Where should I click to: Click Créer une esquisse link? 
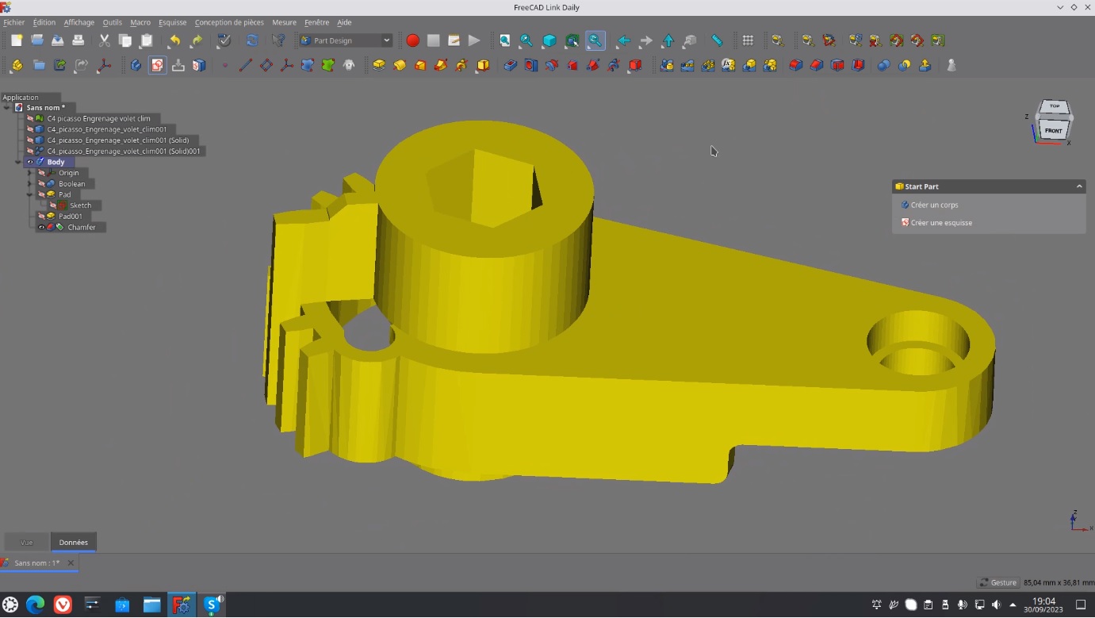coord(941,223)
